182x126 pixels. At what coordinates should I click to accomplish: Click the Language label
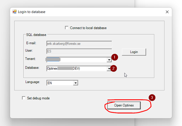pyautogui.click(x=33, y=82)
